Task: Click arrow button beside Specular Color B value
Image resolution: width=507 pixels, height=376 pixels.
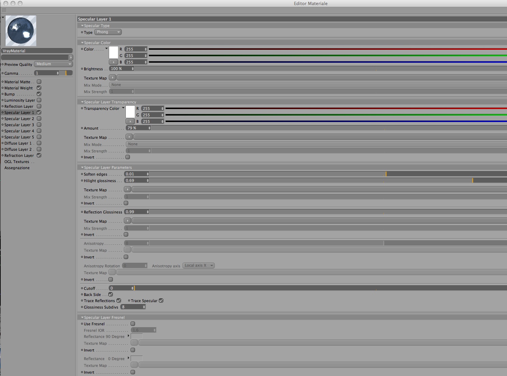Action: [114, 62]
